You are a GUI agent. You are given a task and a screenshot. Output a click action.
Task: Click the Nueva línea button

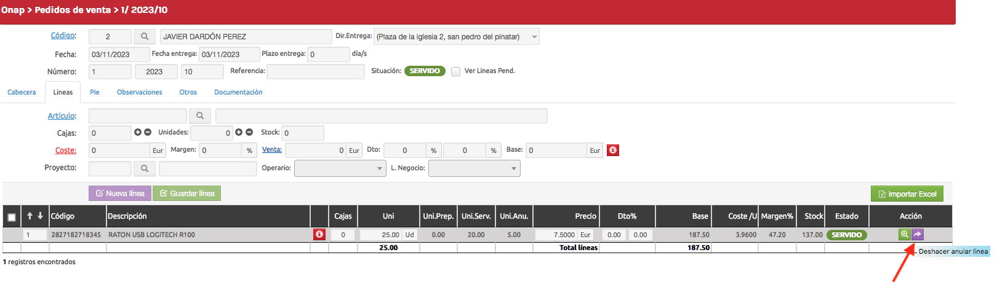tap(120, 194)
